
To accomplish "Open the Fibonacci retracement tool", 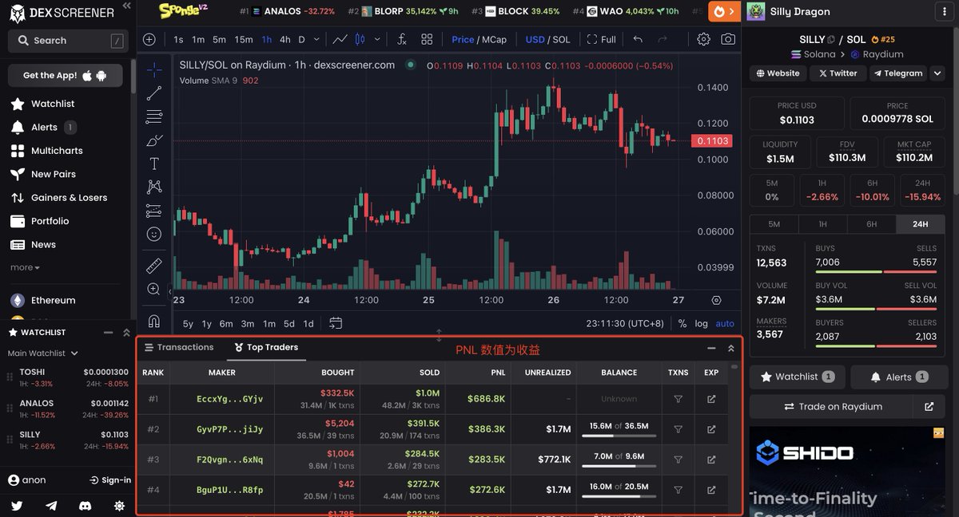I will pyautogui.click(x=154, y=117).
